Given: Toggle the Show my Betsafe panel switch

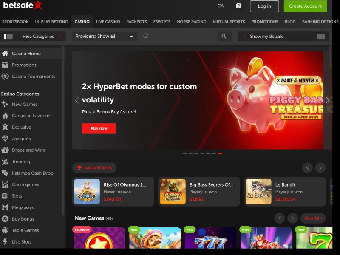Looking at the screenshot, I should pyautogui.click(x=321, y=37).
